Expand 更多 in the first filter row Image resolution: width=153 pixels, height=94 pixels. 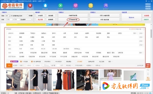click(x=135, y=33)
